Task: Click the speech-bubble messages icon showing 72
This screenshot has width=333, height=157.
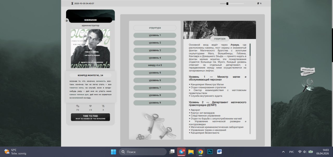Action: coord(77,106)
